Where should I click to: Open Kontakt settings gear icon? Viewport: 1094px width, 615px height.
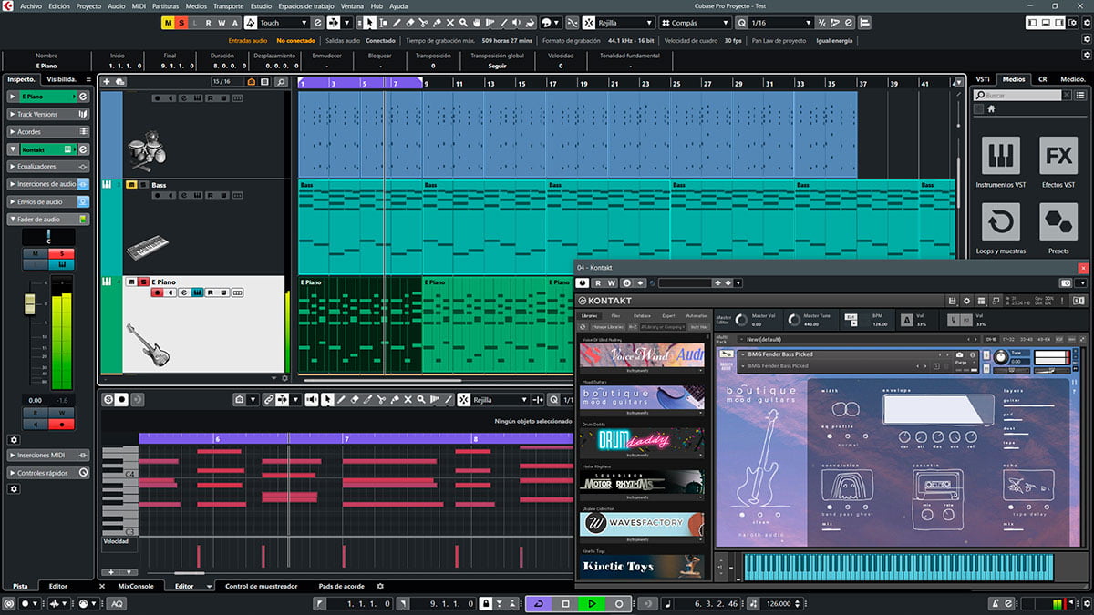(x=966, y=301)
